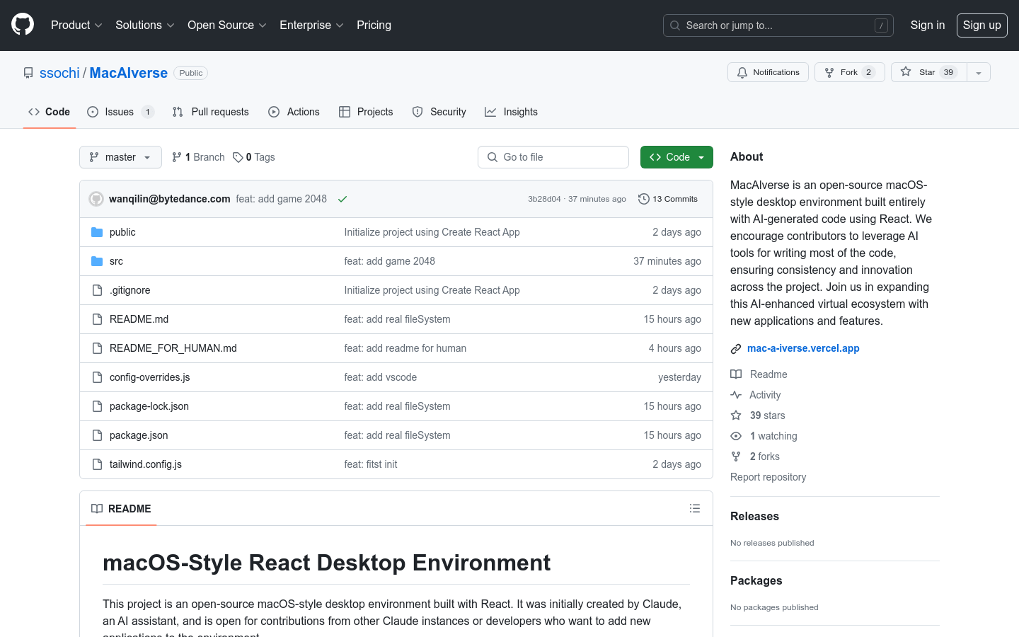This screenshot has height=637, width=1019.
Task: Click the repository book icon beside ssochi
Action: point(28,73)
